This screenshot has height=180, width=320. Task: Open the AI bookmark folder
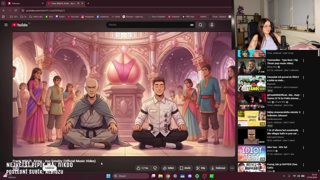click(23, 17)
